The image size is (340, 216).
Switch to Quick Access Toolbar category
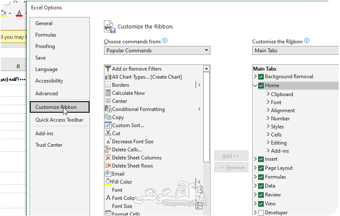pos(59,120)
